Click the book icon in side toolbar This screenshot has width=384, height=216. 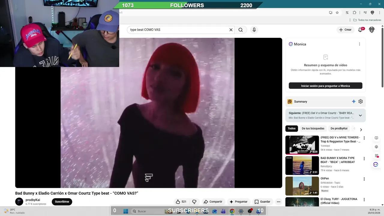tap(376, 138)
